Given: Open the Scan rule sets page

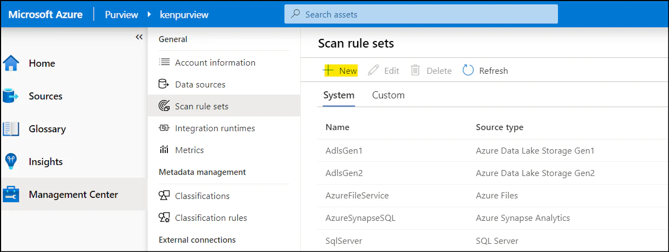Looking at the screenshot, I should point(202,106).
